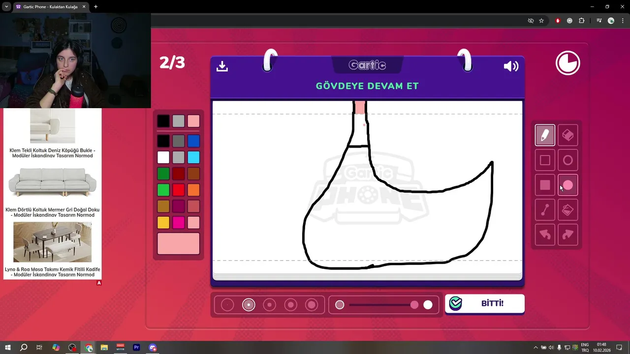
Task: Open File Explorer from taskbar
Action: 104,348
